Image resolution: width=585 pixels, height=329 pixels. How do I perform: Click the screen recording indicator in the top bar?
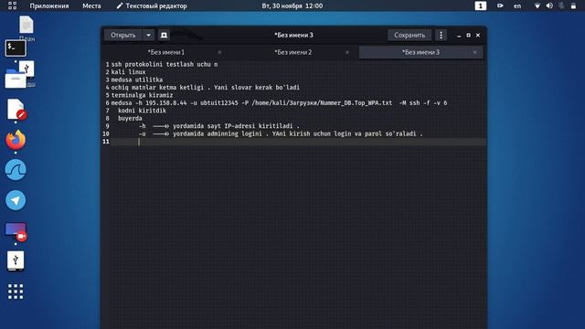(500, 5)
